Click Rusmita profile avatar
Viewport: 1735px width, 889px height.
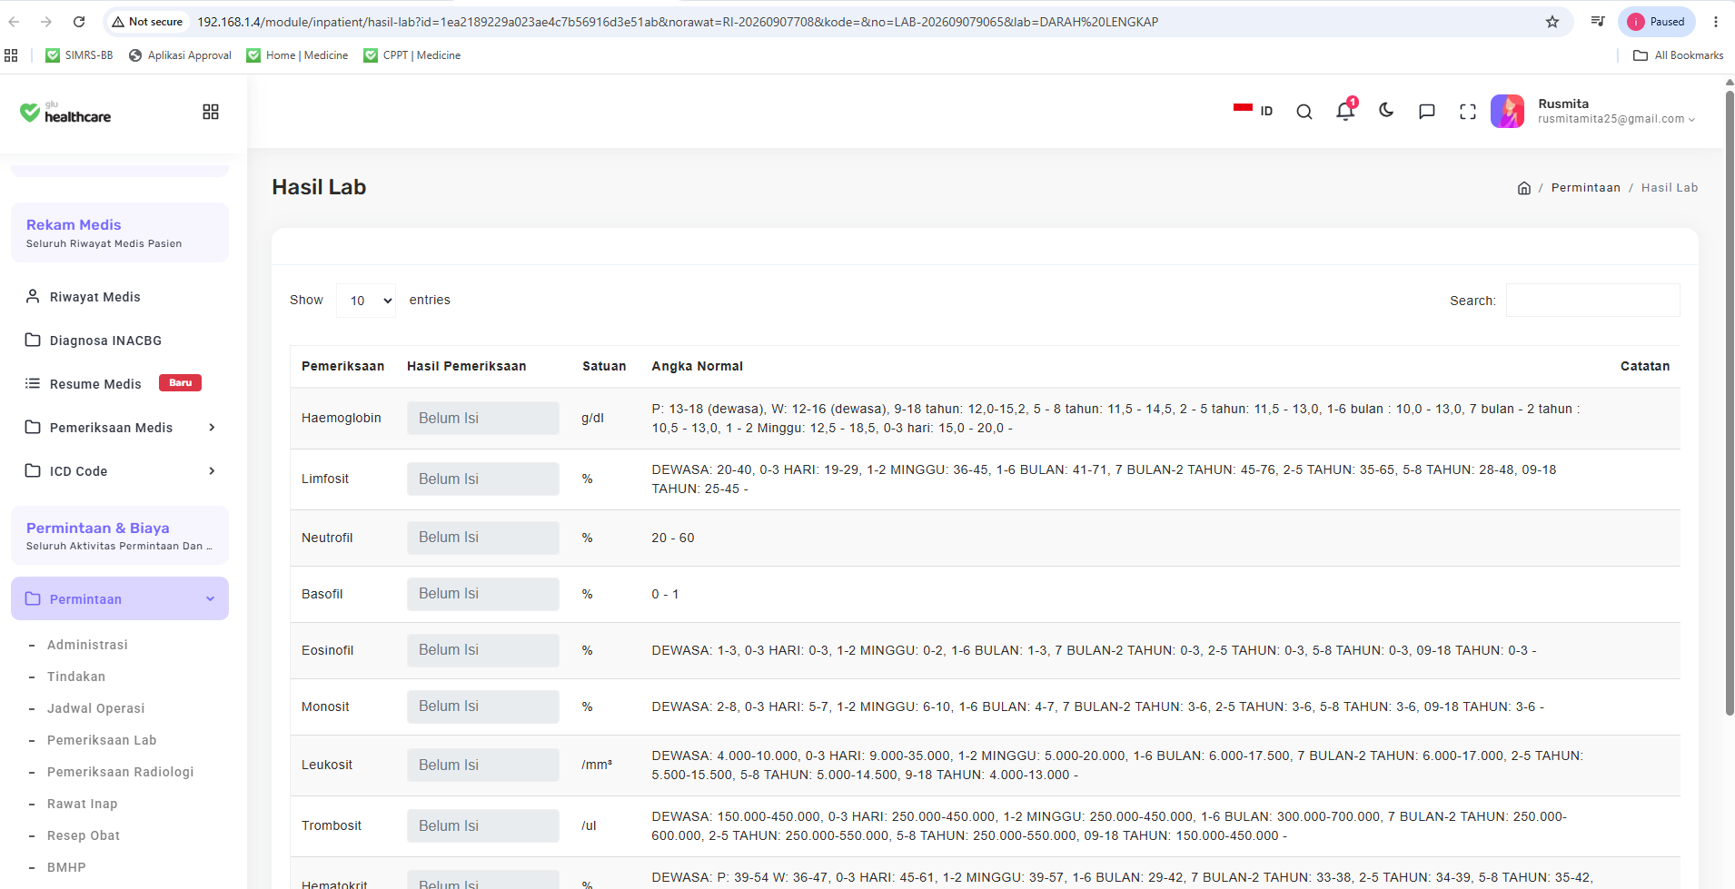pos(1507,112)
